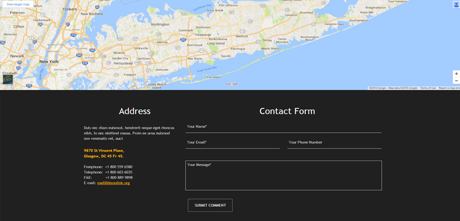This screenshot has height=221, width=460.
Task: Click the Patchogue label on map
Action: [238, 49]
